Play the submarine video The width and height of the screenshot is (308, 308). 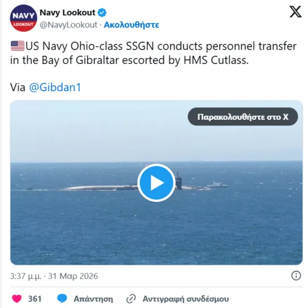[x=156, y=183]
